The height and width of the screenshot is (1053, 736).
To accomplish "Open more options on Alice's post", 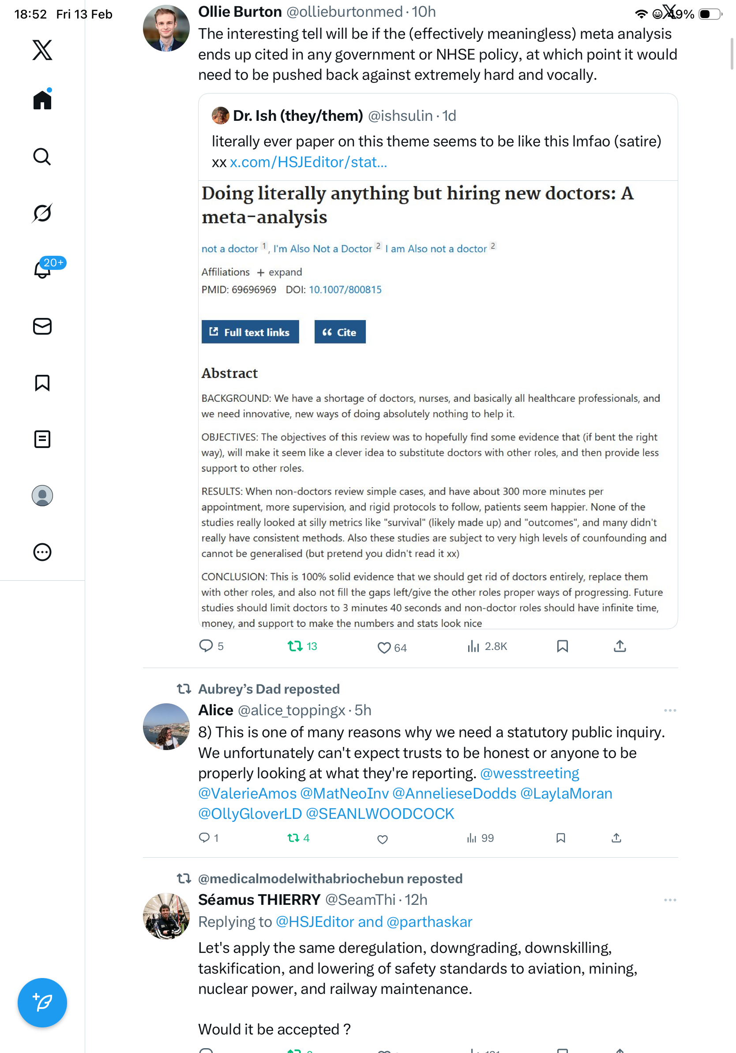I will click(x=669, y=710).
